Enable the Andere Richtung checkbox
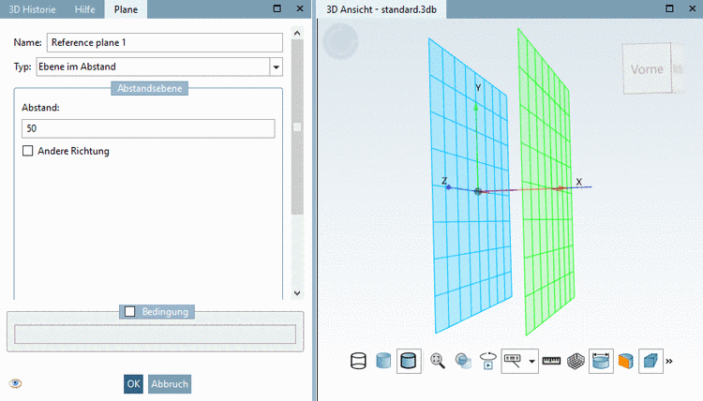Viewport: 703px width, 401px height. click(x=28, y=151)
